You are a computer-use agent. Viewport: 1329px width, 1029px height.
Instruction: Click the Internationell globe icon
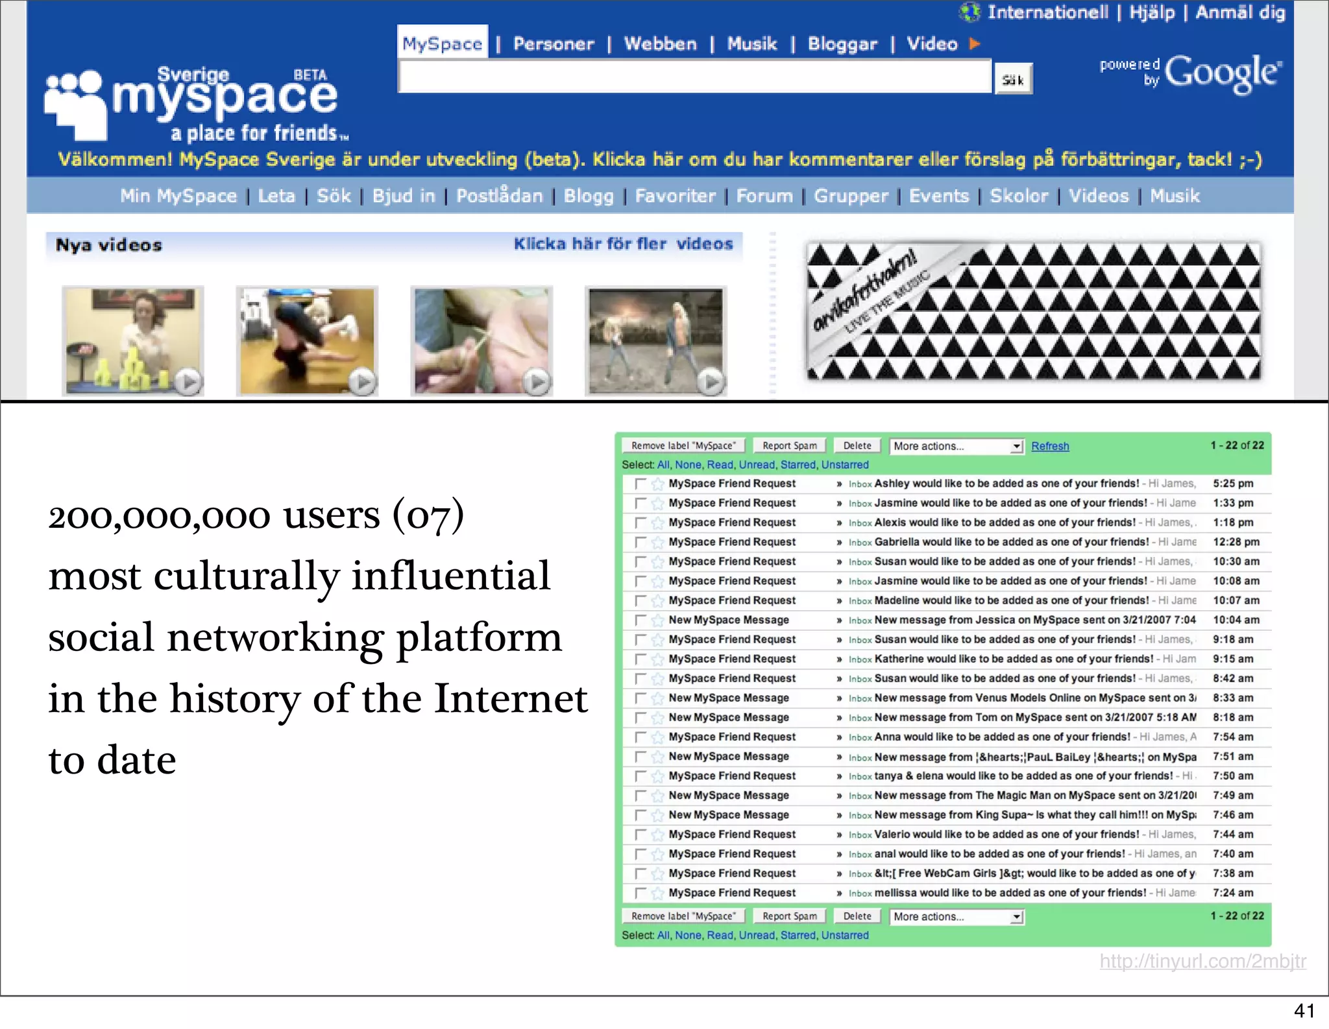coord(969,12)
